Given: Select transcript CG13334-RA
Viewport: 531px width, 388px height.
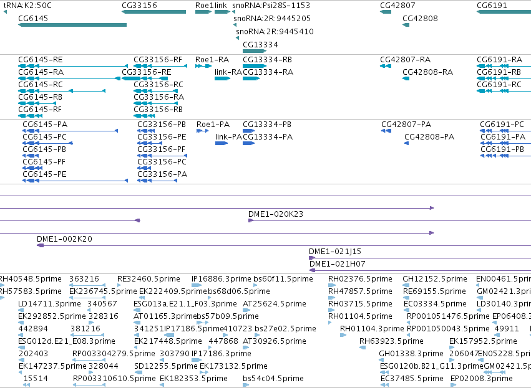Looking at the screenshot, I should [x=251, y=78].
